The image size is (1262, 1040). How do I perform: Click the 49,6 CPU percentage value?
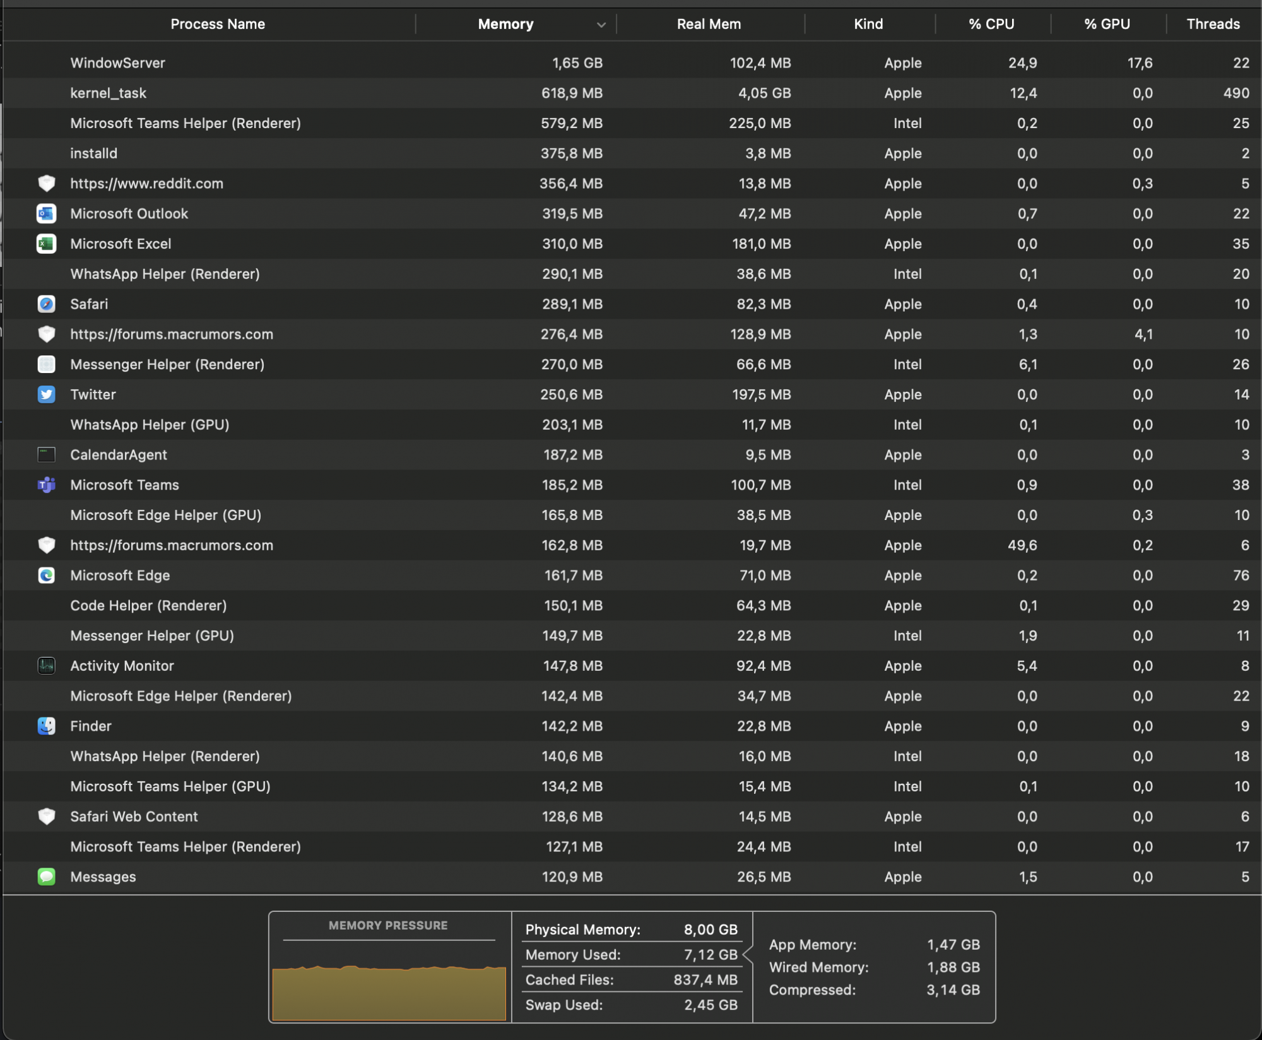[x=1022, y=545]
